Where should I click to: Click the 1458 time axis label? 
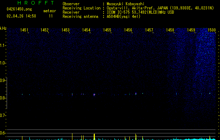coord(170,30)
